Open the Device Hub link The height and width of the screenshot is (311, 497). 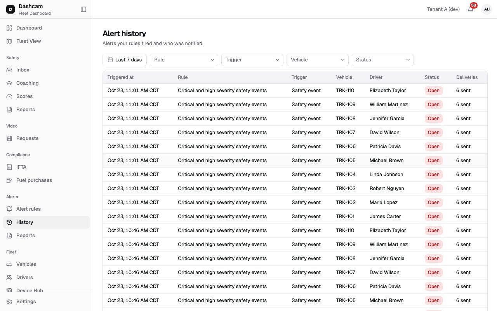coord(47,290)
